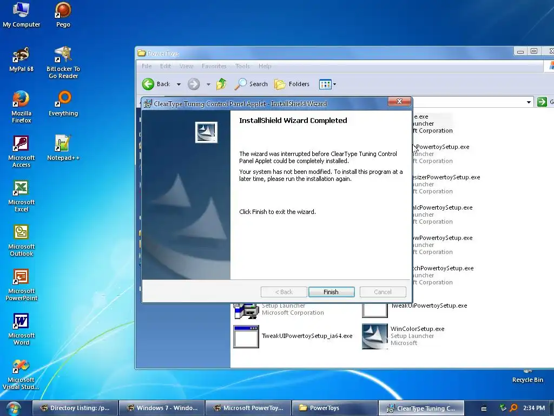Click the wizard logo image in dialog
The image size is (554, 416).
click(x=206, y=132)
